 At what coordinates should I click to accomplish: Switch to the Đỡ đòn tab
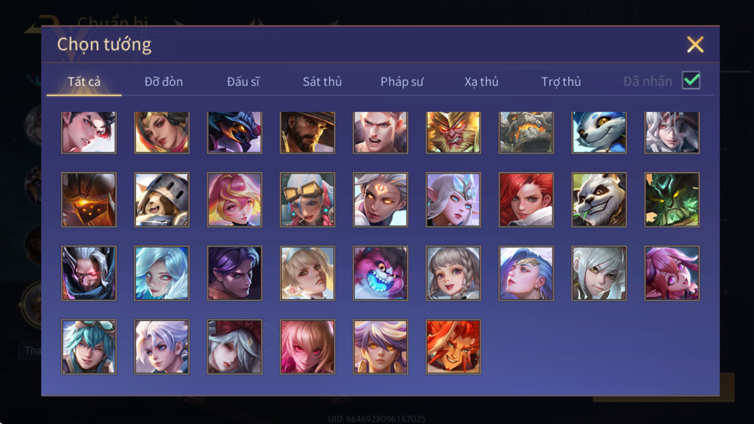pyautogui.click(x=164, y=82)
